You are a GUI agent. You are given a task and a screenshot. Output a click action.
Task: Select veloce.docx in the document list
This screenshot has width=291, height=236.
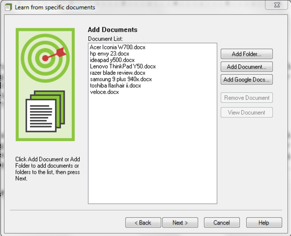coord(104,92)
